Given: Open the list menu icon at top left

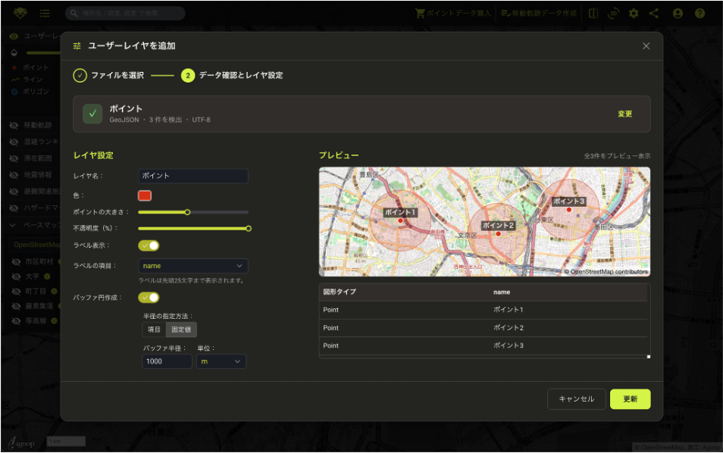Looking at the screenshot, I should pyautogui.click(x=45, y=14).
